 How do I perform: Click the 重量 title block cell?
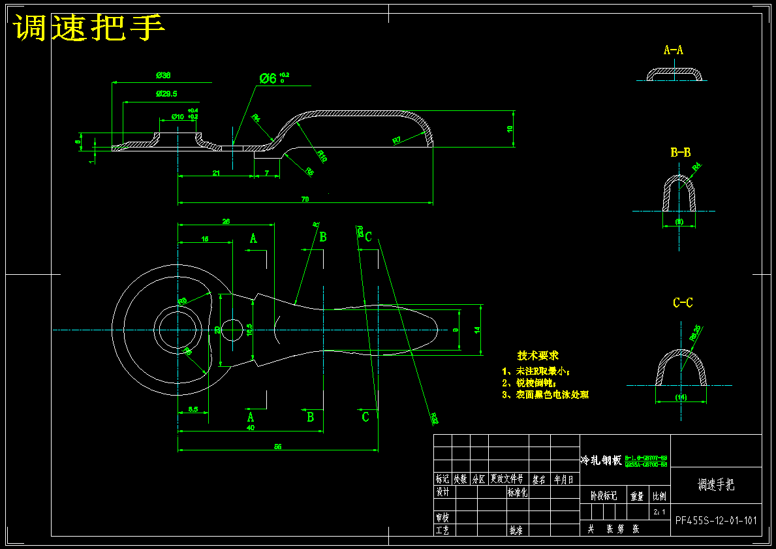[638, 495]
